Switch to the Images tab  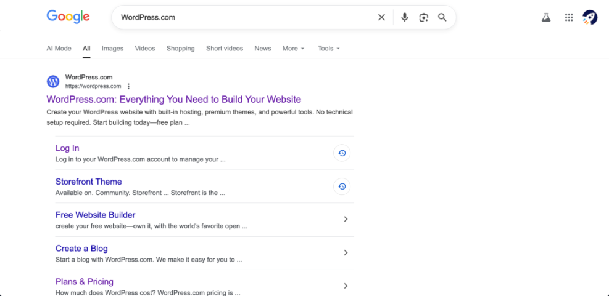(x=113, y=49)
